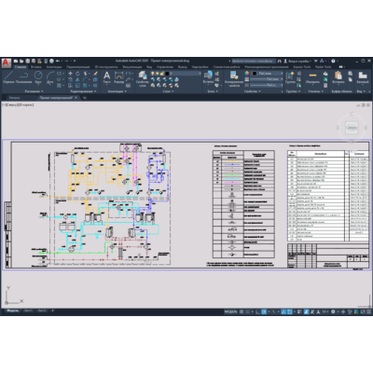Open the ПоСлою color dropdown
This screenshot has height=373, width=373.
pos(268,74)
